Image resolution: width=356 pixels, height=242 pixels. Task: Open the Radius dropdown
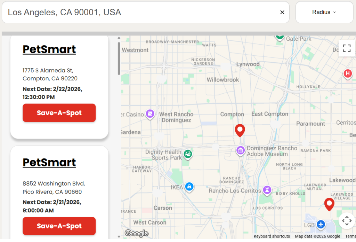click(x=324, y=12)
